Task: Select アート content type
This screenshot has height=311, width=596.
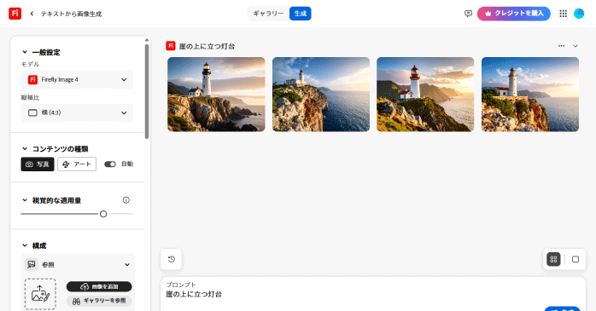Action: pos(77,164)
